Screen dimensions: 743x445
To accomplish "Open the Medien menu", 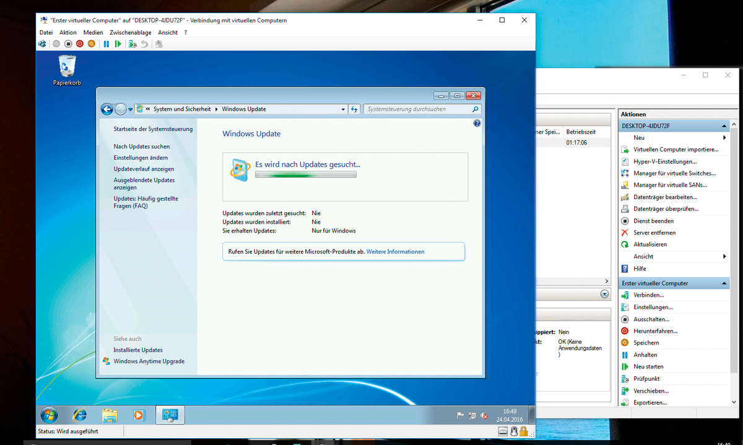I will [93, 32].
